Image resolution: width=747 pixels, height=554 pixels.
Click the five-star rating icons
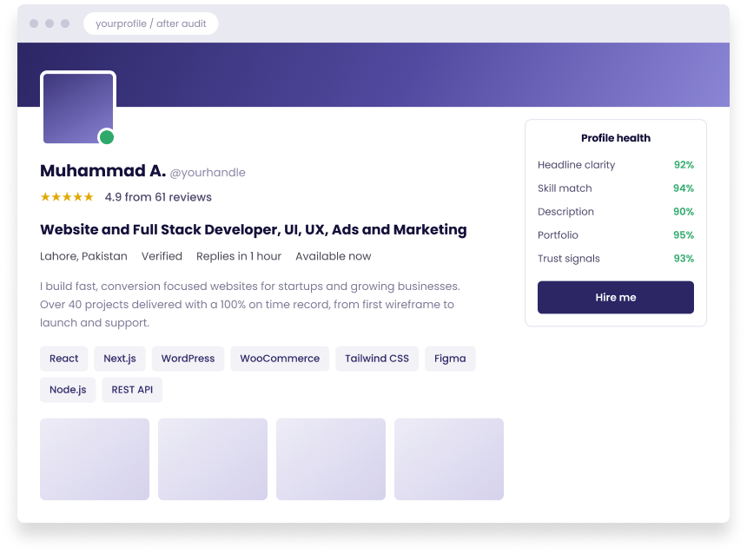67,197
